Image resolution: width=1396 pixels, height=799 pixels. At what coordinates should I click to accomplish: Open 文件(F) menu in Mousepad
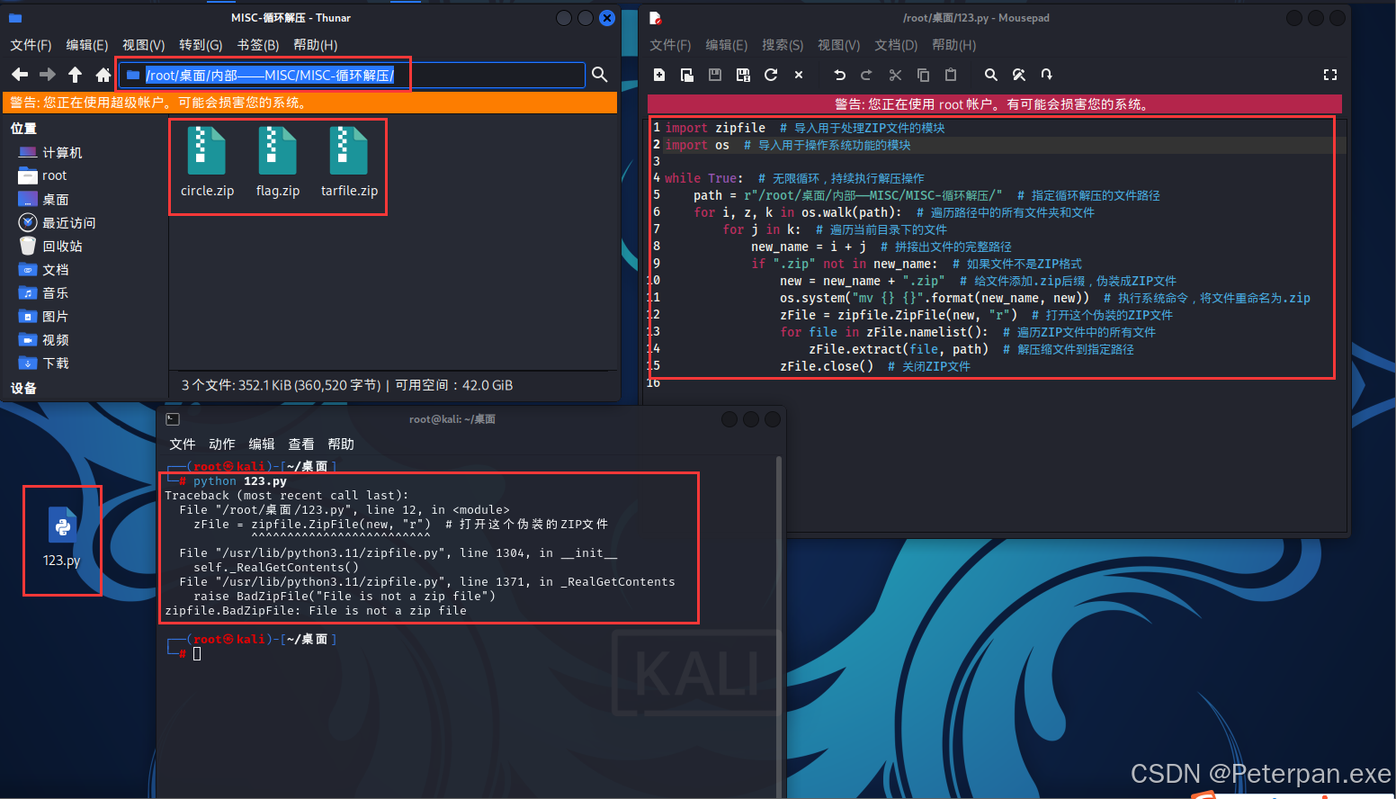(x=670, y=45)
